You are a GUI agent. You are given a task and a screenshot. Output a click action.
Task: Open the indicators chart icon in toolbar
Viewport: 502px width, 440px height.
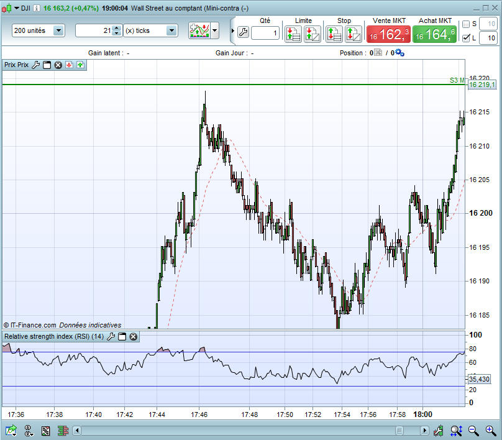pyautogui.click(x=199, y=30)
